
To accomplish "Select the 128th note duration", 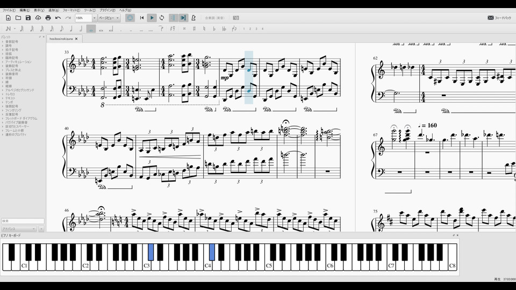I will (x=21, y=29).
